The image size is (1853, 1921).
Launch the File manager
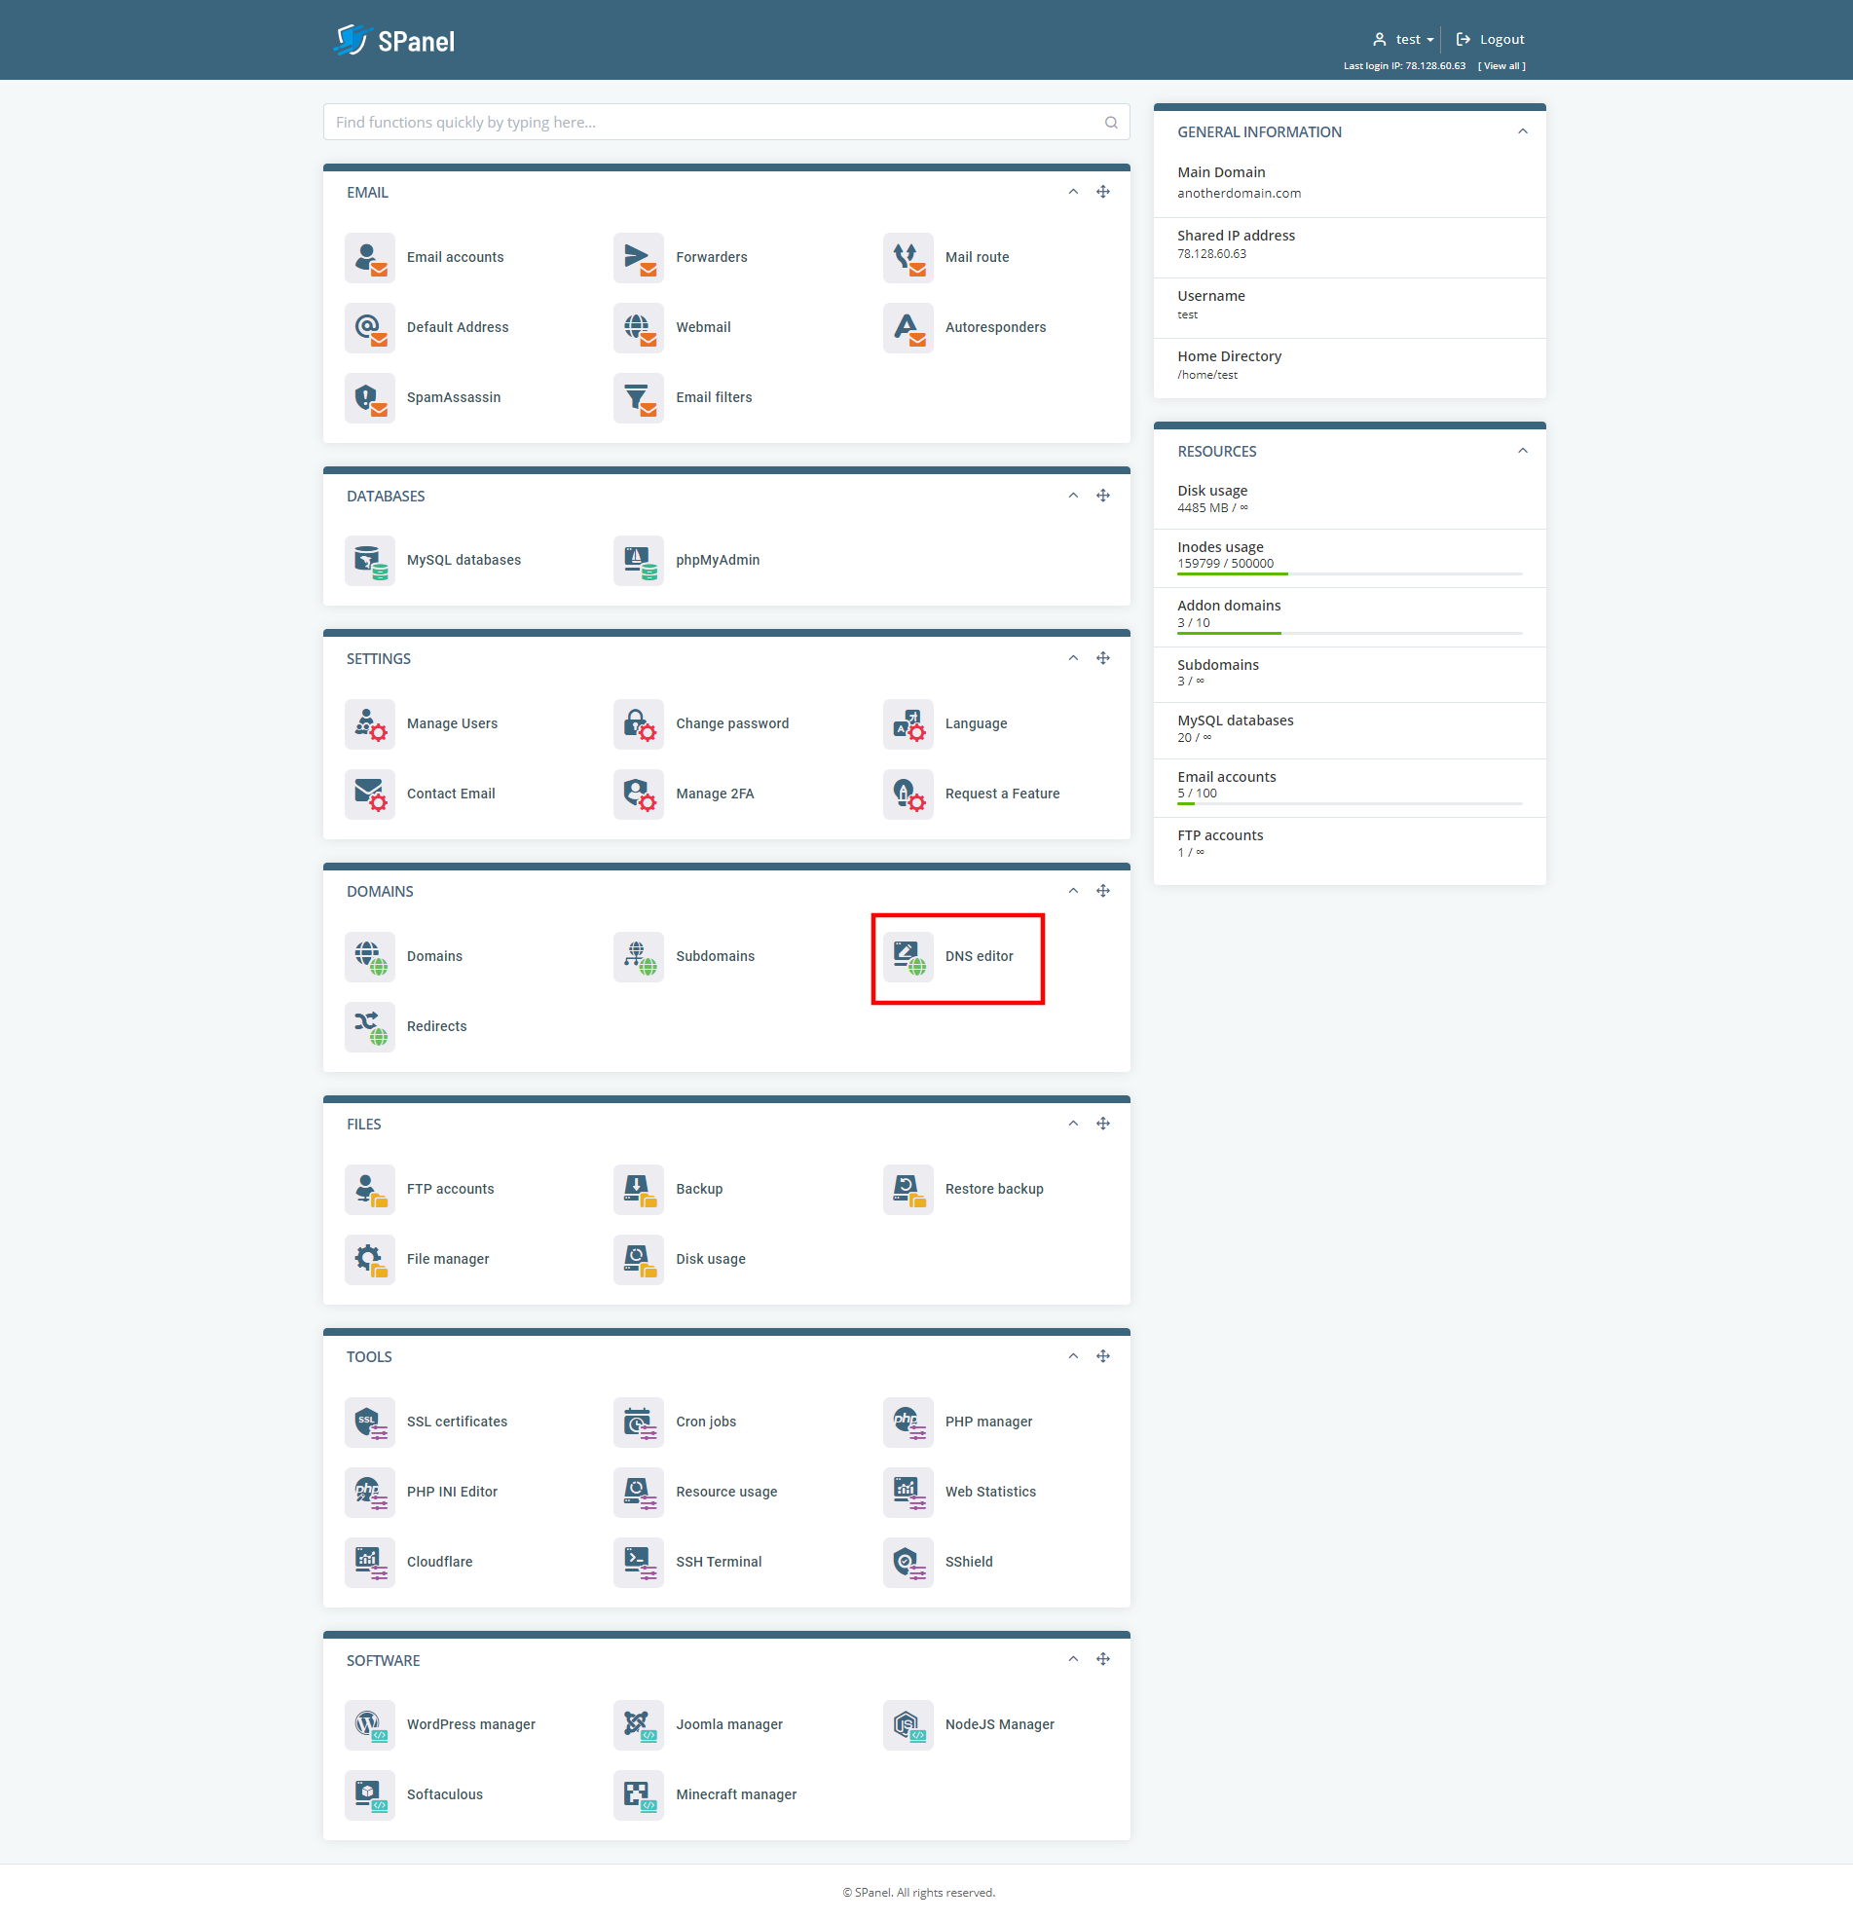click(370, 1260)
